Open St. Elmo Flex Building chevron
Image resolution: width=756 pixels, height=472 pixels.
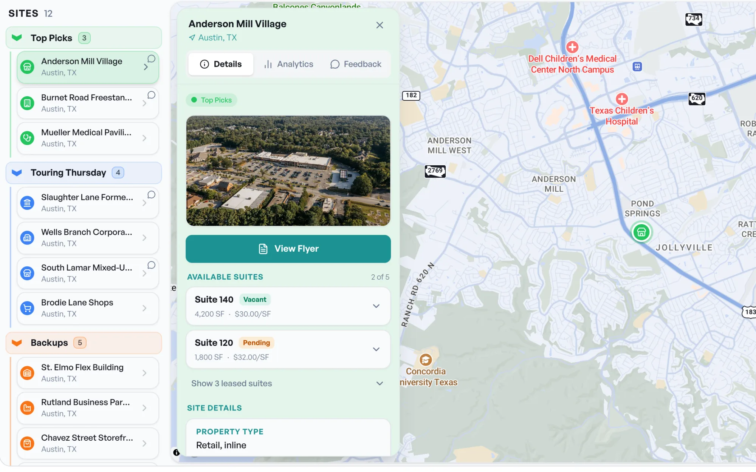pyautogui.click(x=144, y=373)
